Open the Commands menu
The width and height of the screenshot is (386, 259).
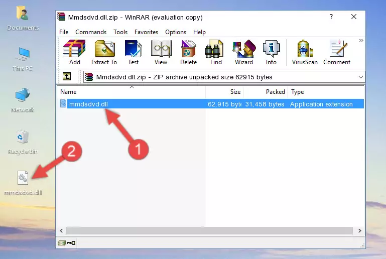click(91, 32)
